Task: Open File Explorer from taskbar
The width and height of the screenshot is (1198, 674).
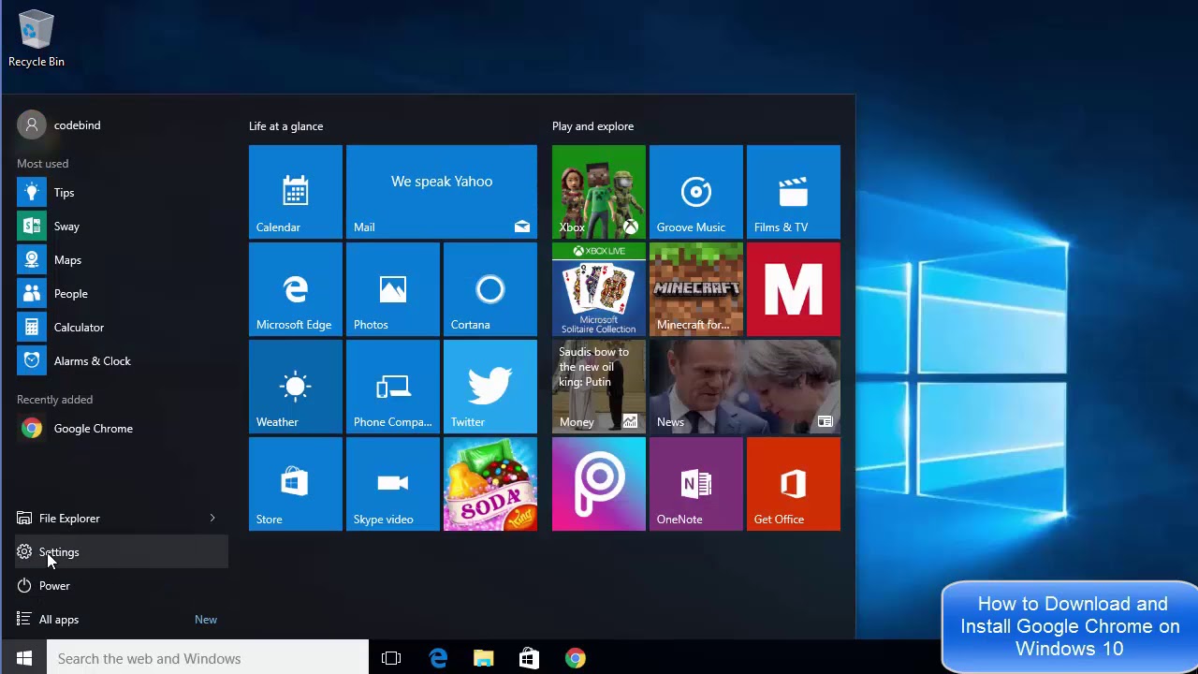Action: (x=483, y=658)
